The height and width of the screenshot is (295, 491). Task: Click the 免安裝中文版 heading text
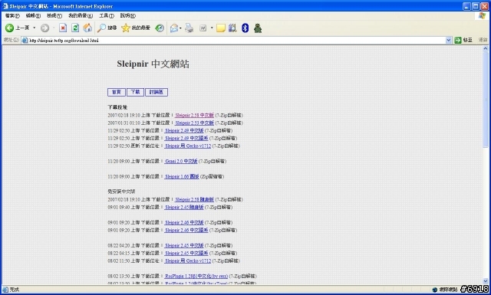pos(121,192)
